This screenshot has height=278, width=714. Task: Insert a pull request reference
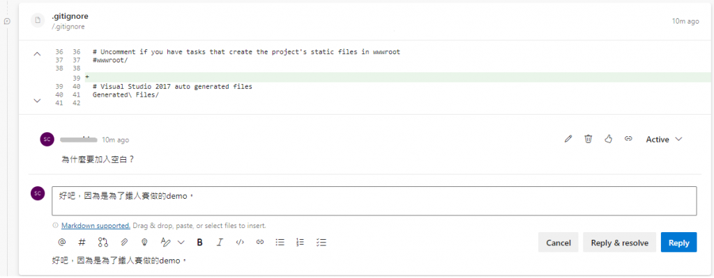102,243
